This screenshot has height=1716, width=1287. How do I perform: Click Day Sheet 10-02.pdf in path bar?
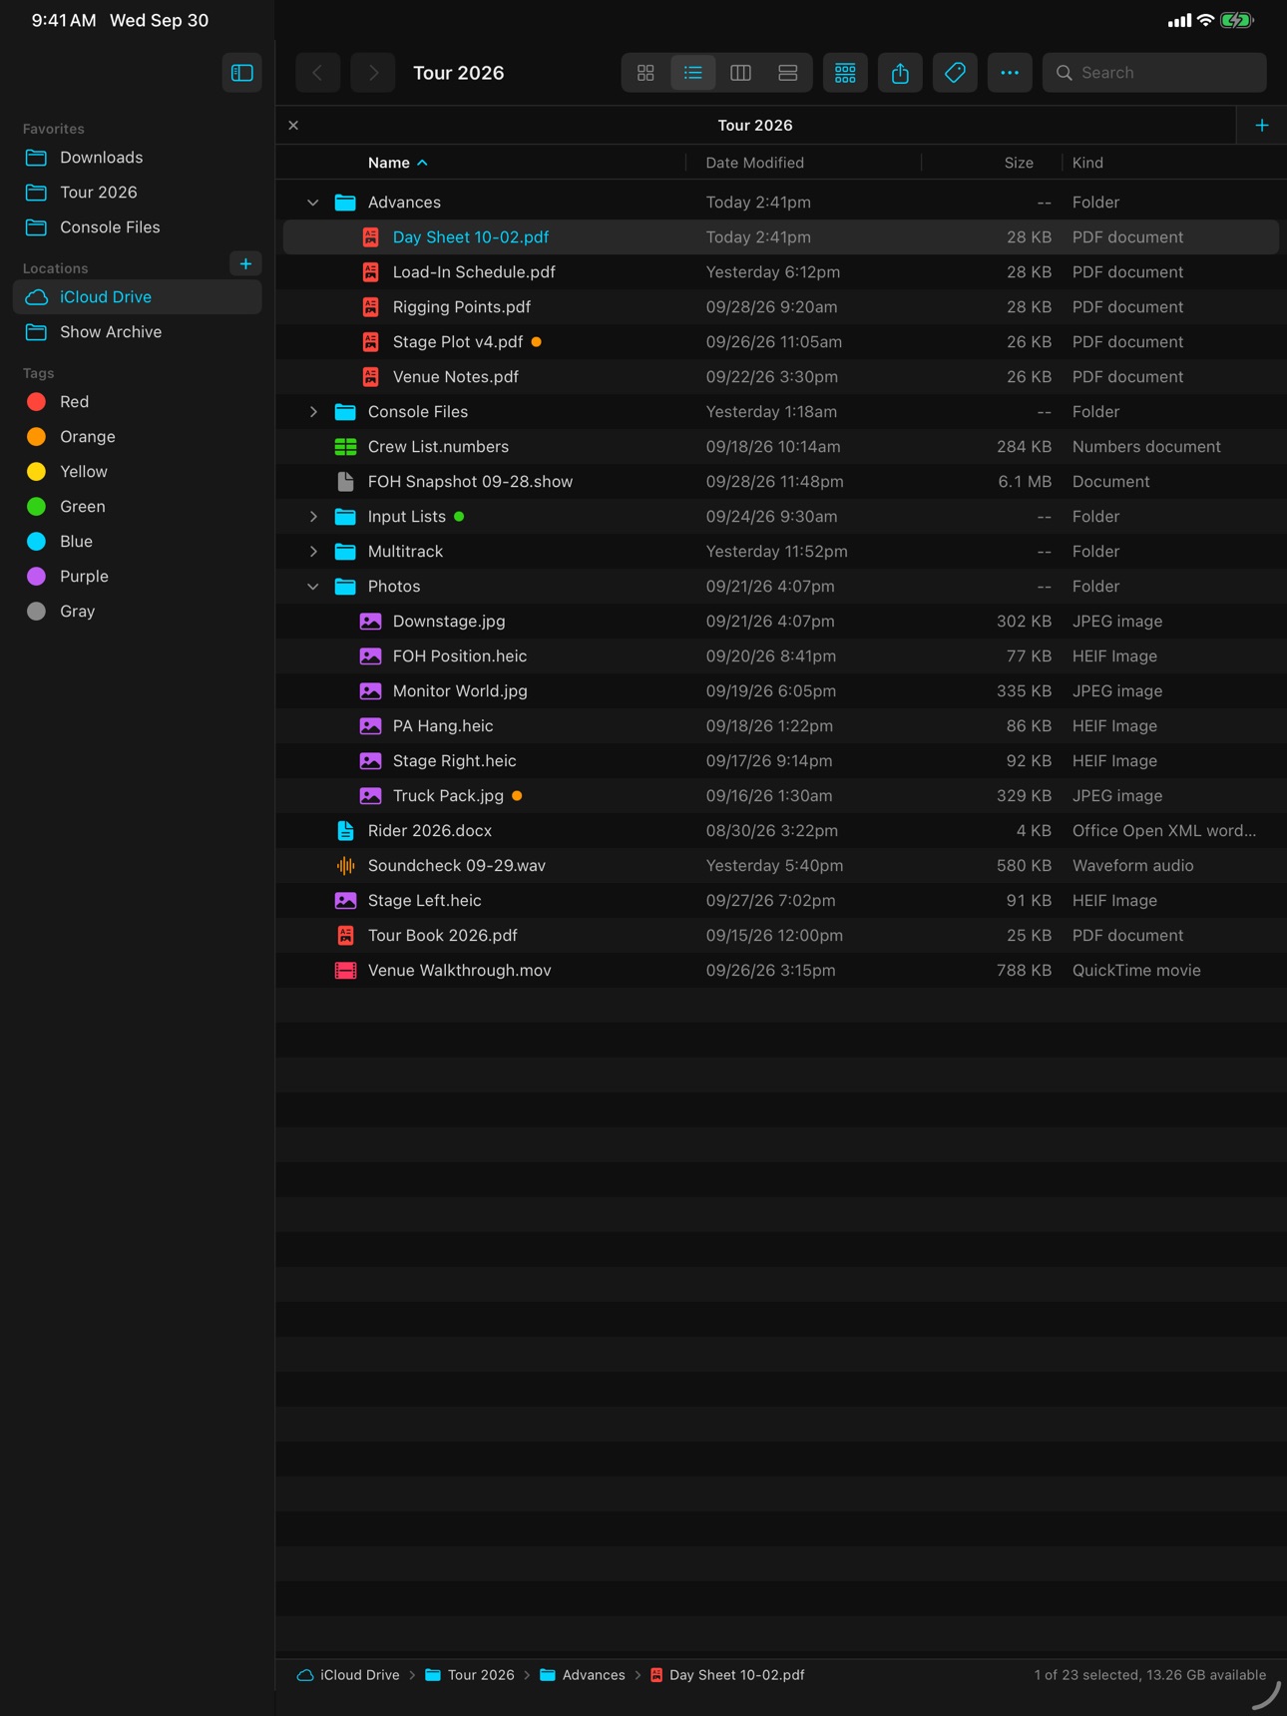pos(727,1675)
